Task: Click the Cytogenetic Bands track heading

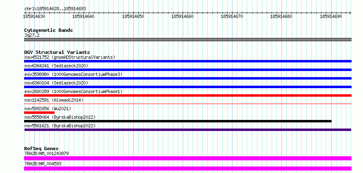Action: click(49, 30)
